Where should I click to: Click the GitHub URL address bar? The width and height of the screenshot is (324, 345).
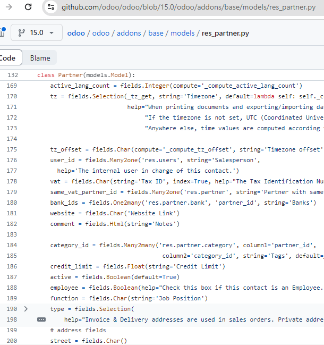(x=189, y=7)
